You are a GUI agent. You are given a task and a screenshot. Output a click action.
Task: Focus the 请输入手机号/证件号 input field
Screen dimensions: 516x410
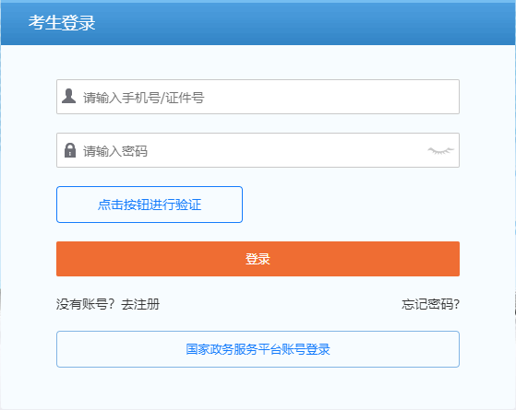[x=258, y=97]
